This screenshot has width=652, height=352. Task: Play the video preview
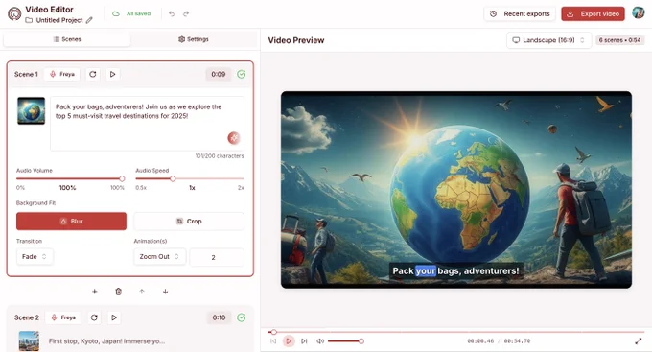[x=289, y=341]
